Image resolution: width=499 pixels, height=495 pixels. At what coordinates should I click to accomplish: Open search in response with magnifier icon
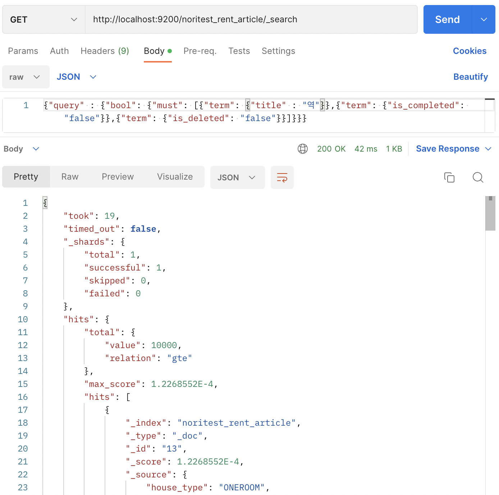(478, 177)
